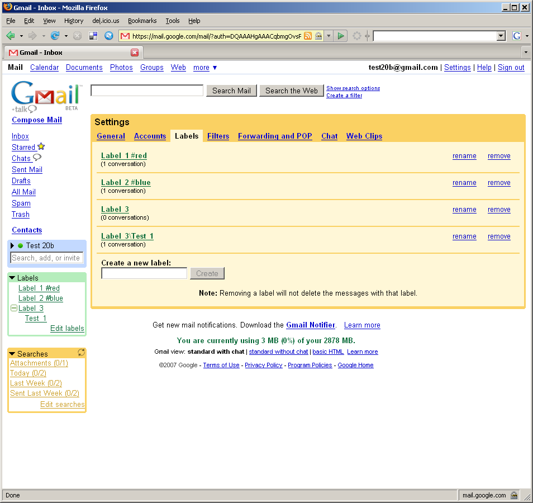Click the Search Mail button

click(x=231, y=91)
